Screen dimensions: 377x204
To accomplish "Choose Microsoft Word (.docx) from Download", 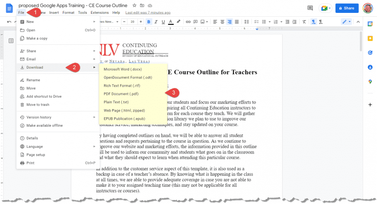I will tap(122, 69).
